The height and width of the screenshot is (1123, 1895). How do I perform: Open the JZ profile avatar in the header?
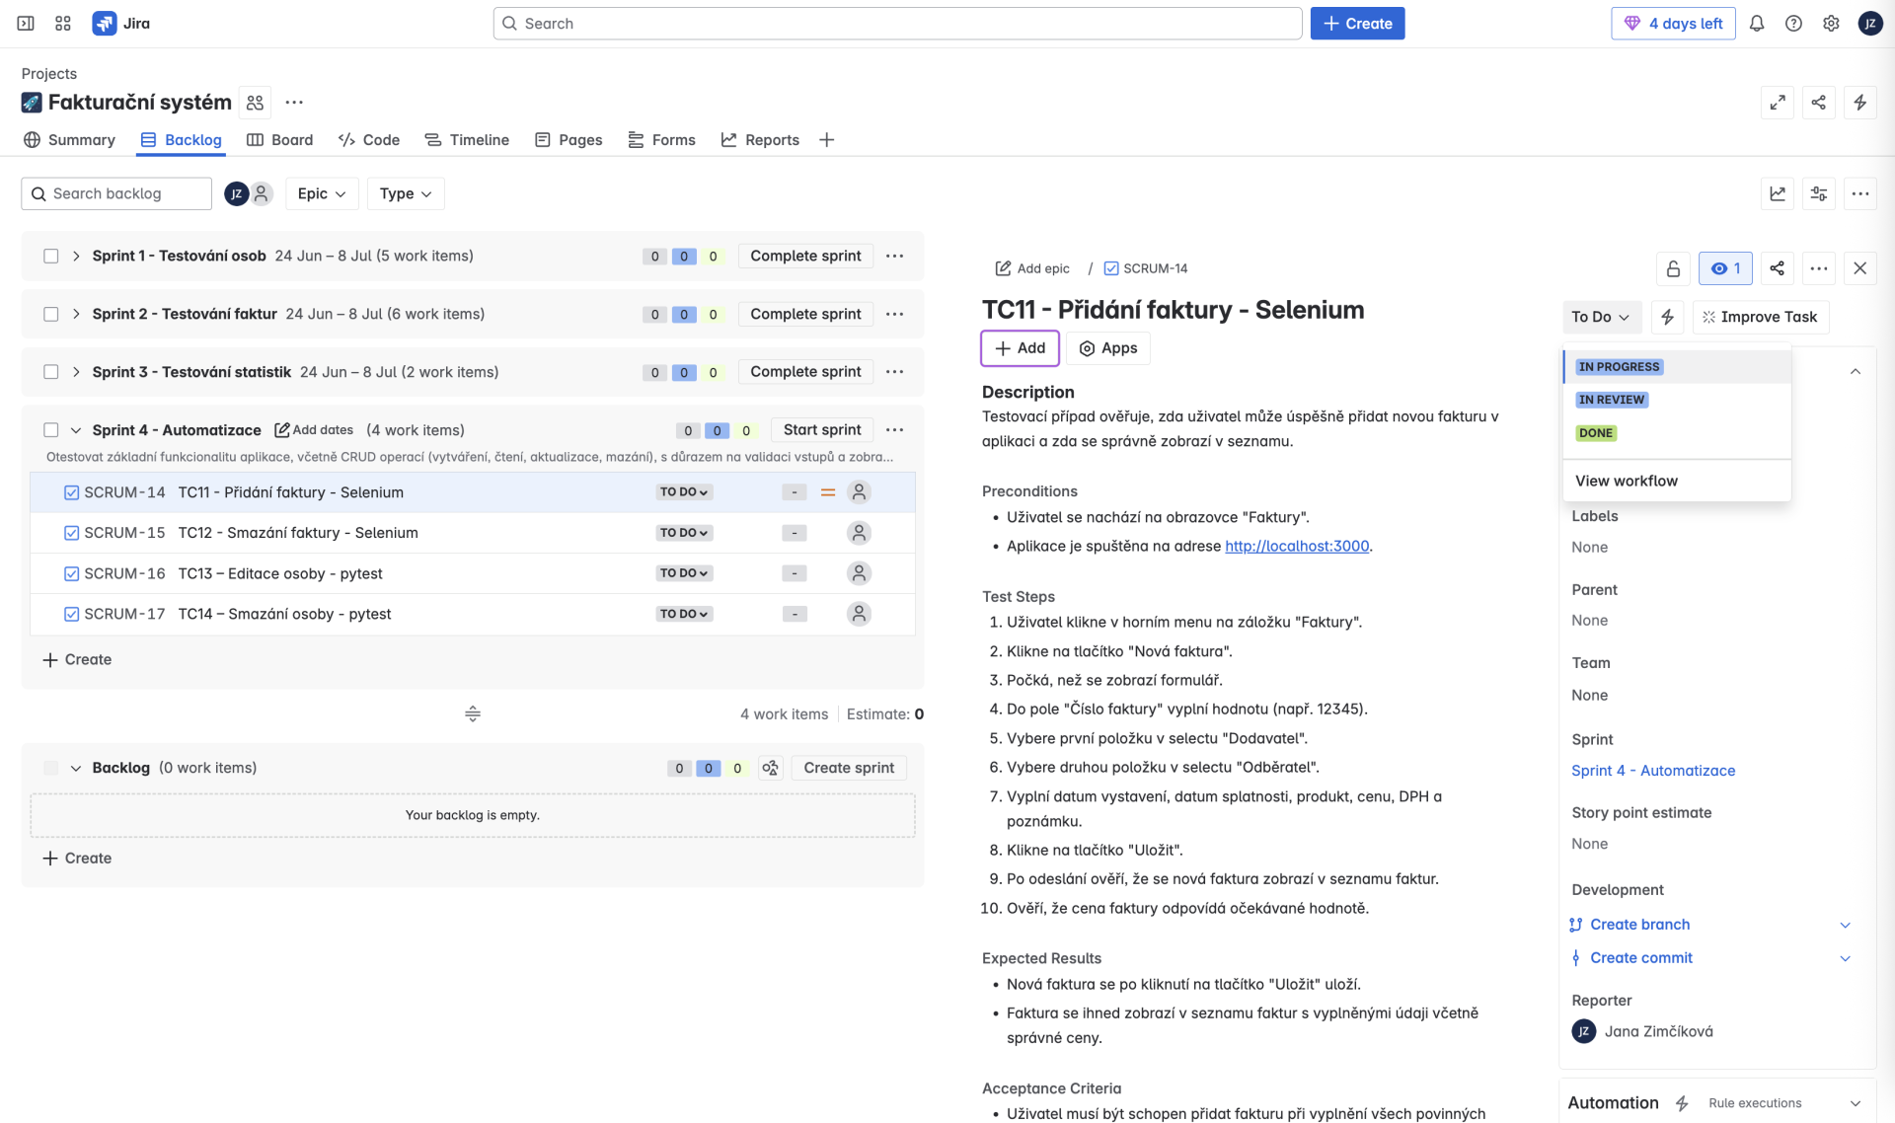[x=1869, y=23]
